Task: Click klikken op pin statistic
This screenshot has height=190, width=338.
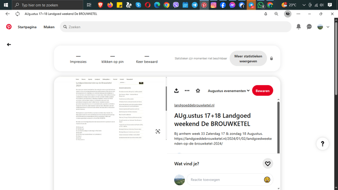Action: point(112,59)
